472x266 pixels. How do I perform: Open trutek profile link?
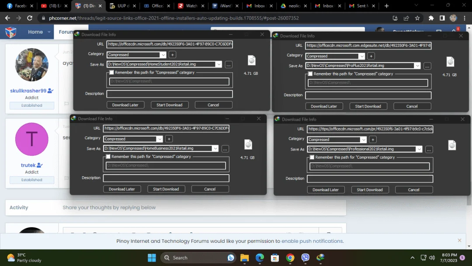coord(28,165)
